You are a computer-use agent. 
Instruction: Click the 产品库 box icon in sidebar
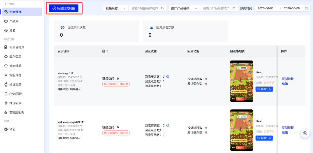click(x=6, y=21)
